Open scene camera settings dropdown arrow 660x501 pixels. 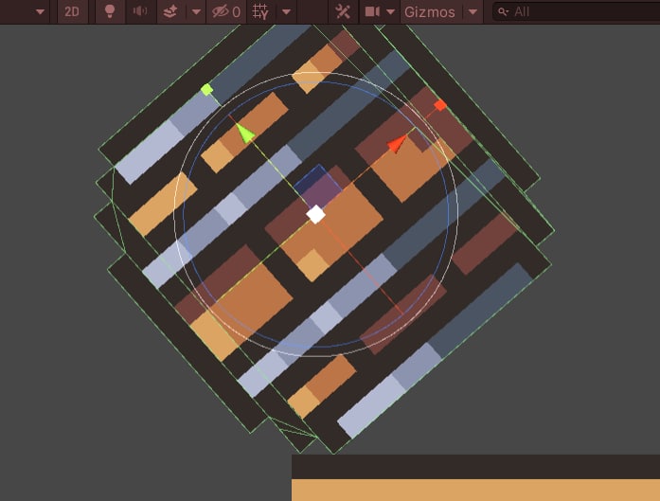(x=391, y=11)
